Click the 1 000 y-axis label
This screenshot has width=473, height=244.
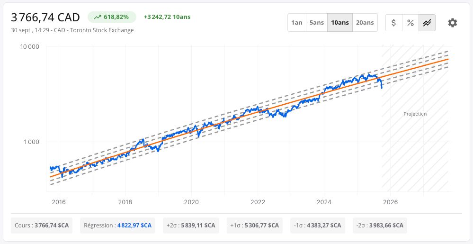32,142
